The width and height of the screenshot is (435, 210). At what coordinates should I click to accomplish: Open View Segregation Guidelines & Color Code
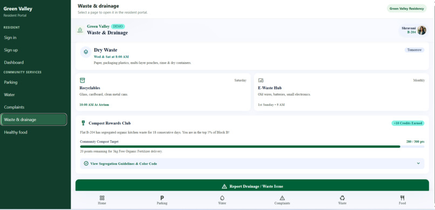[x=252, y=164]
